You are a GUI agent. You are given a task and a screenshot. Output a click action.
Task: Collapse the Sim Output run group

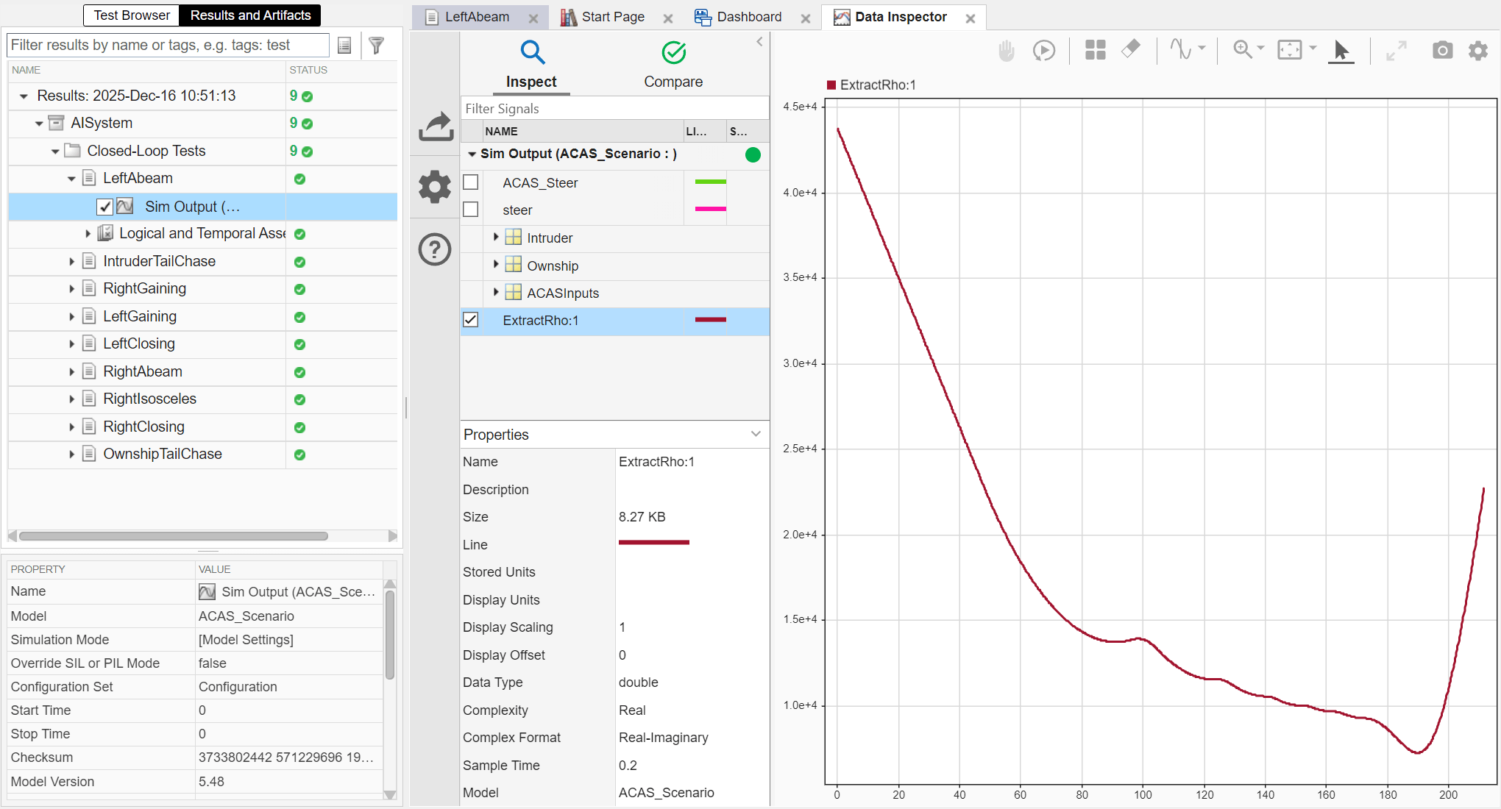point(472,154)
